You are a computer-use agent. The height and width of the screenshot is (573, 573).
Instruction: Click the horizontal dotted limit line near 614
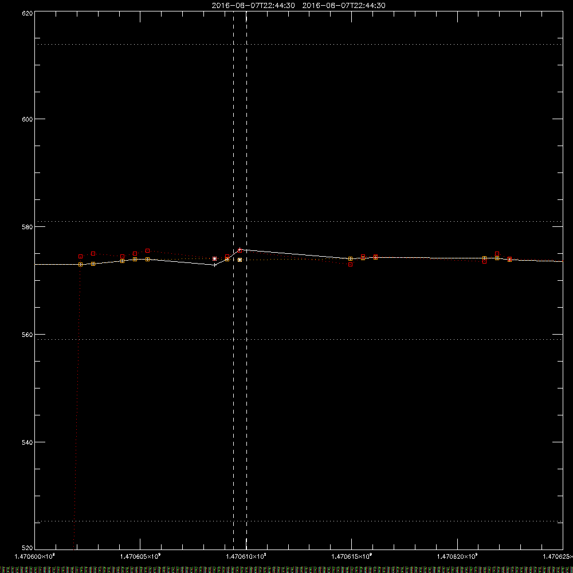(x=299, y=45)
